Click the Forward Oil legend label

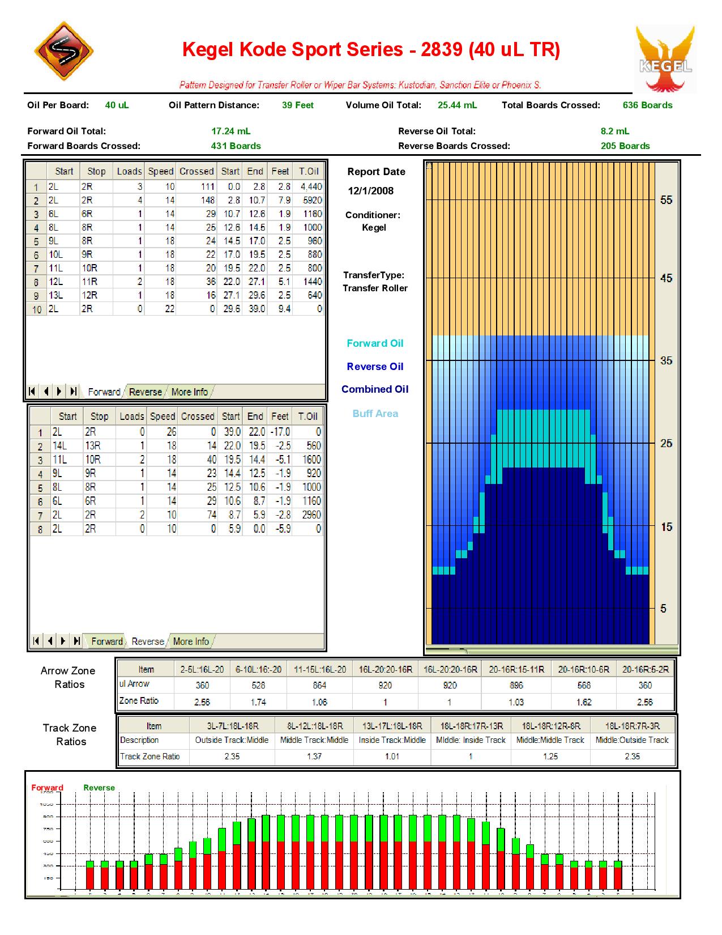coord(375,343)
